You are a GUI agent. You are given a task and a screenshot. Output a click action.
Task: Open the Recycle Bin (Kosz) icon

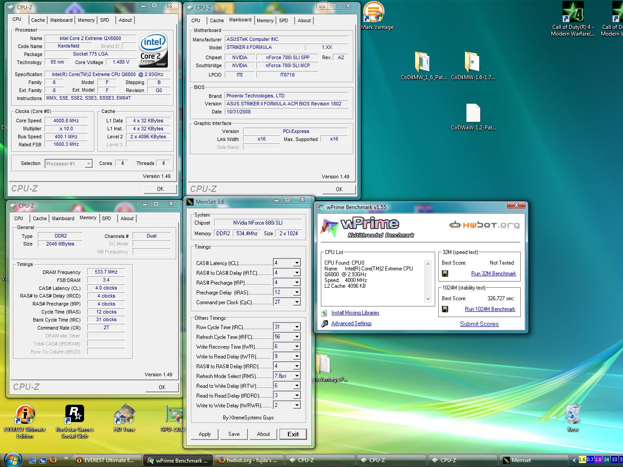click(x=573, y=418)
